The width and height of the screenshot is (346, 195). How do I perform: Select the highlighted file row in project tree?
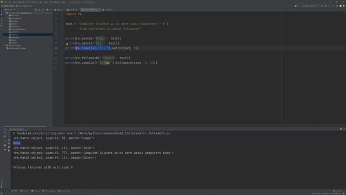(28, 35)
